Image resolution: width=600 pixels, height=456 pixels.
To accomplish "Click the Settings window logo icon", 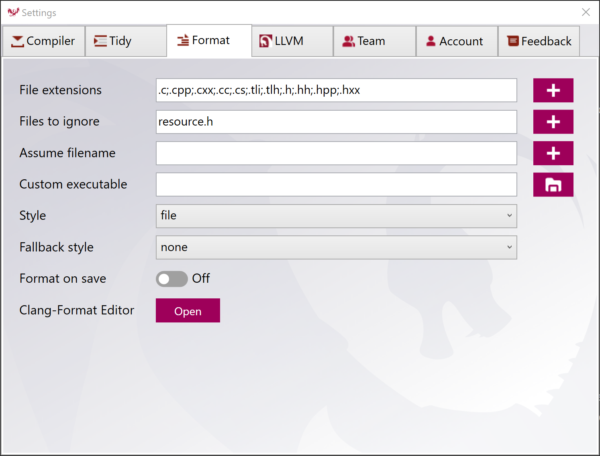I will (x=13, y=12).
